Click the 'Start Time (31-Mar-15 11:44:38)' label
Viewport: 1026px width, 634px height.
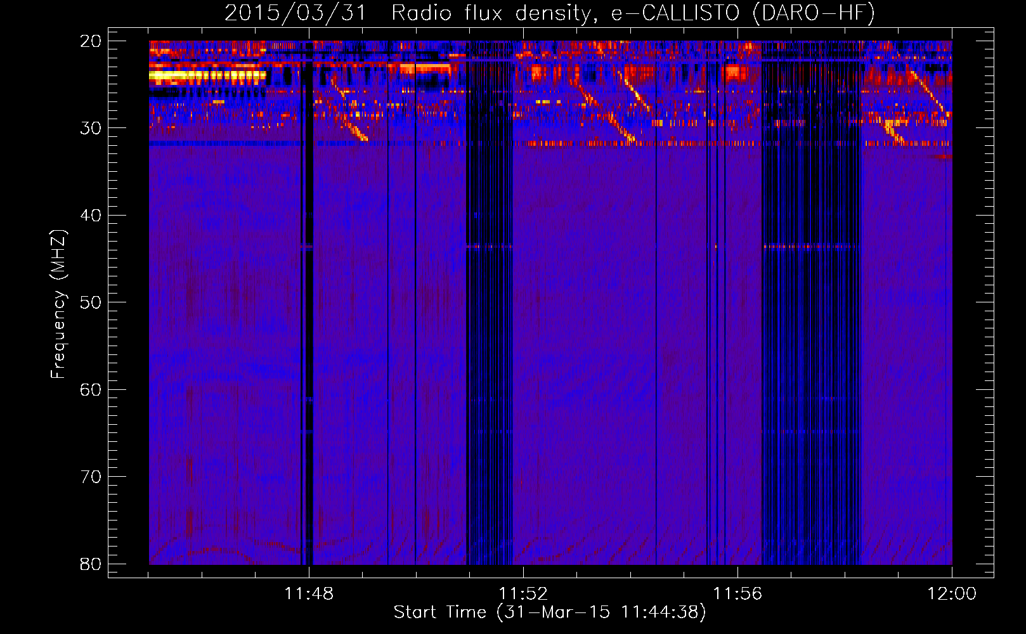[550, 612]
